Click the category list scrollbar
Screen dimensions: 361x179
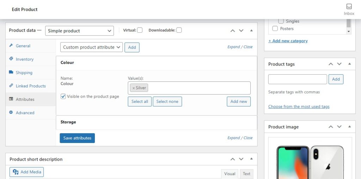(x=349, y=23)
